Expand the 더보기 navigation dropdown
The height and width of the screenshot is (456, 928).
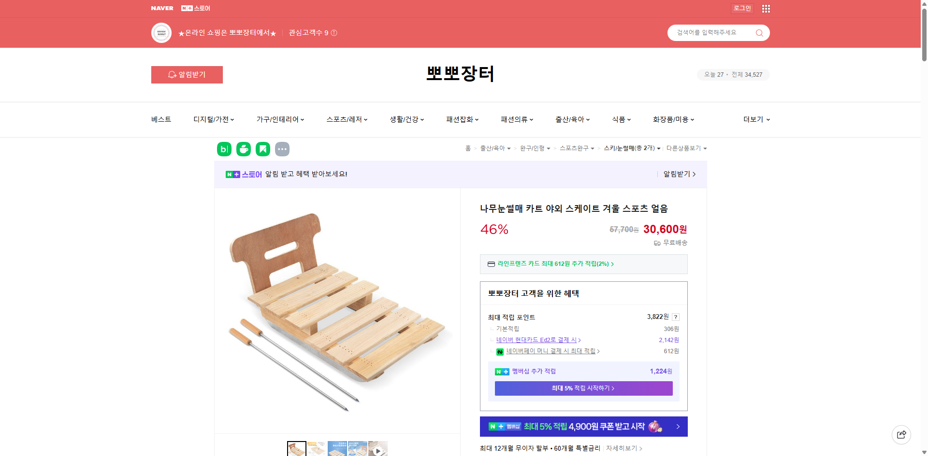tap(755, 119)
